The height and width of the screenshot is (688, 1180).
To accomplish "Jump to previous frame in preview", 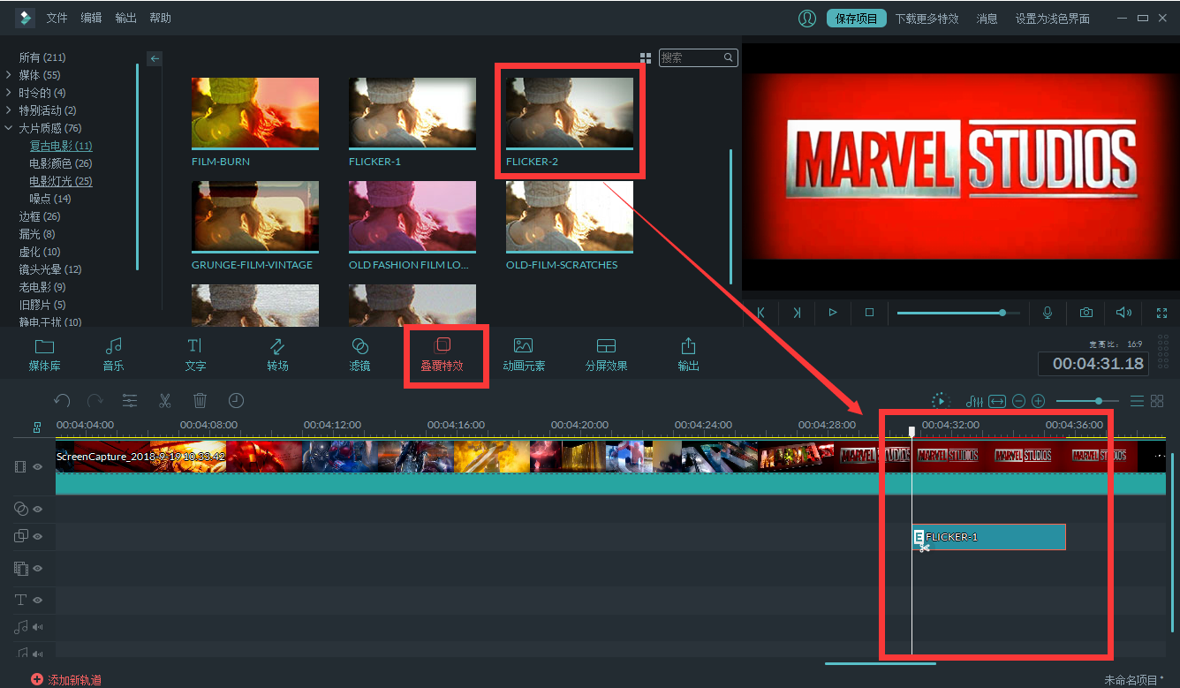I will pyautogui.click(x=760, y=313).
